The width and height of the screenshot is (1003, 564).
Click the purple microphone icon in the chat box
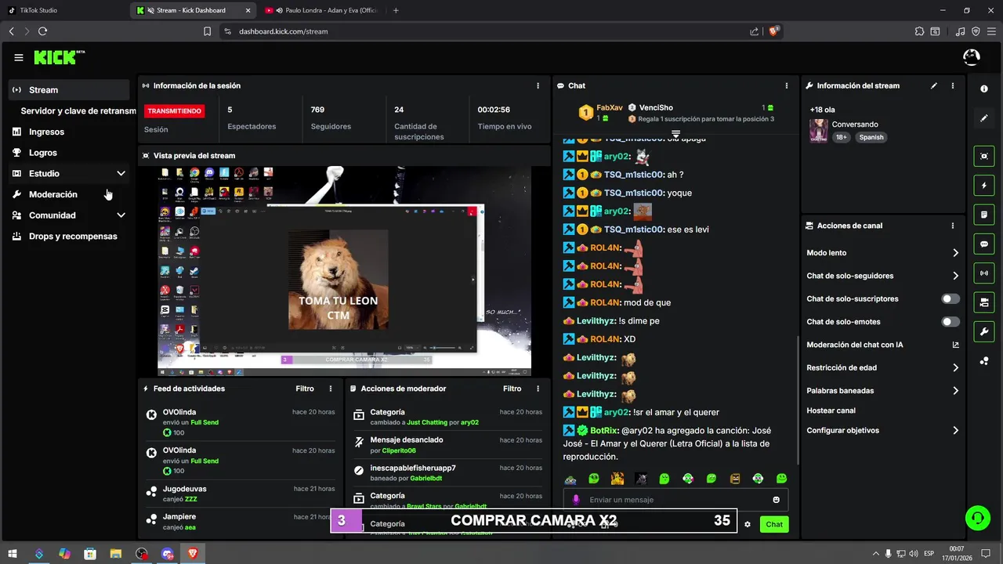[x=576, y=500]
